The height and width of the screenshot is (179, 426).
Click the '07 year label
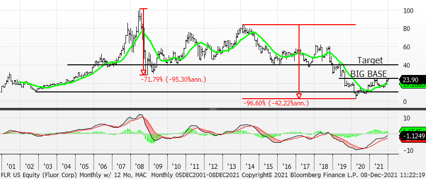(x=121, y=166)
